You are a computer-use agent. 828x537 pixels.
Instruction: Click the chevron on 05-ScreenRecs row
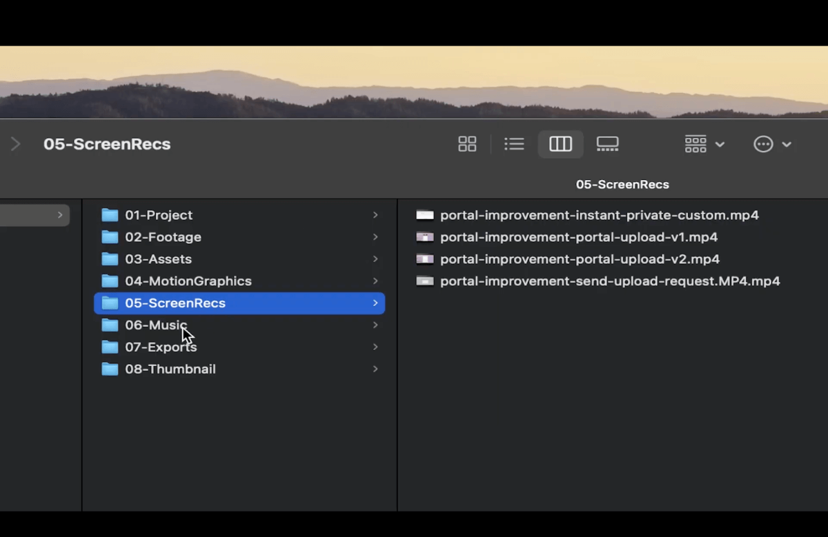[375, 303]
